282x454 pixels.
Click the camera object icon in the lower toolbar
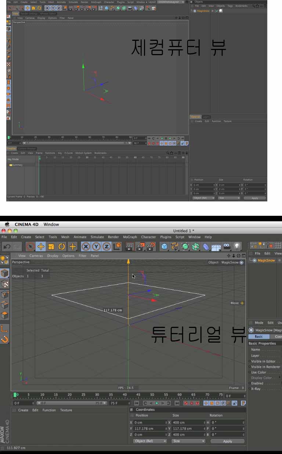point(227,246)
